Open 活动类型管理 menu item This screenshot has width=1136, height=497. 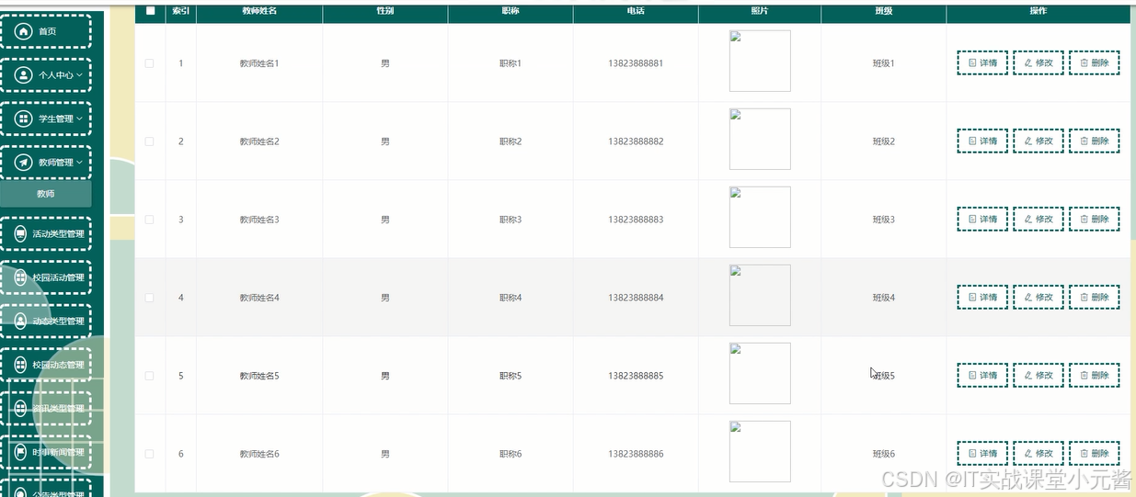(46, 233)
